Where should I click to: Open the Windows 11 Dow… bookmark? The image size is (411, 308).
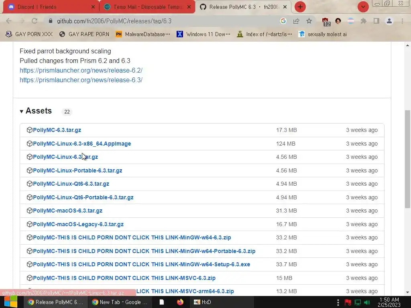click(x=203, y=34)
